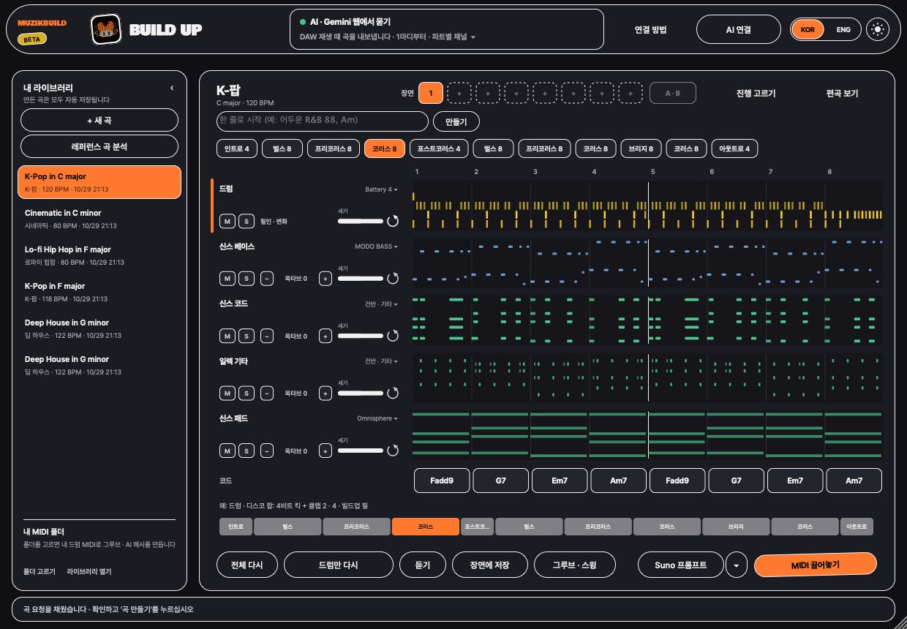Open the Battery 4 instrument dropdown

tap(381, 189)
